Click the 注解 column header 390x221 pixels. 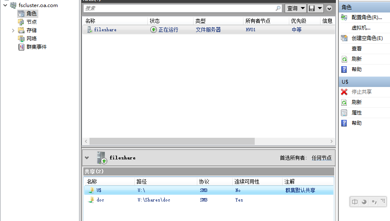[x=289, y=181]
